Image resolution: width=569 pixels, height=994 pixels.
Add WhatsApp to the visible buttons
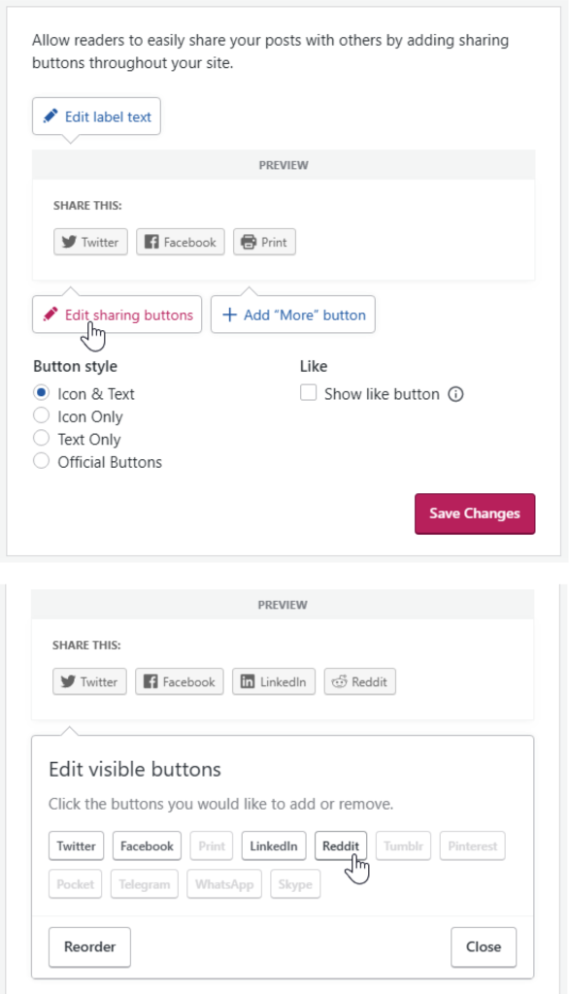(x=224, y=884)
